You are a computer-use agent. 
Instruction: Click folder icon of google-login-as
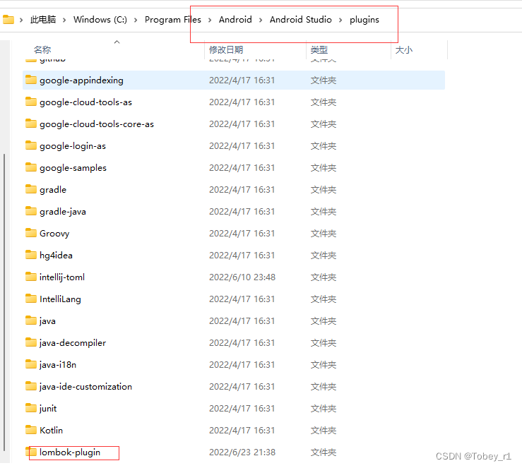(x=31, y=145)
